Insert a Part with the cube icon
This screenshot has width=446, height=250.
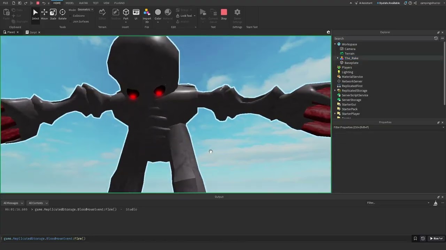[x=126, y=12]
